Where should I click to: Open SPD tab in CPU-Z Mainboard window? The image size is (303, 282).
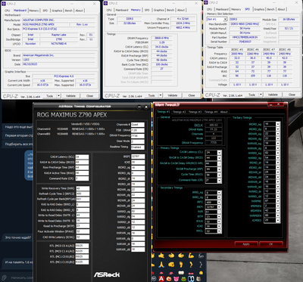pos(45,11)
